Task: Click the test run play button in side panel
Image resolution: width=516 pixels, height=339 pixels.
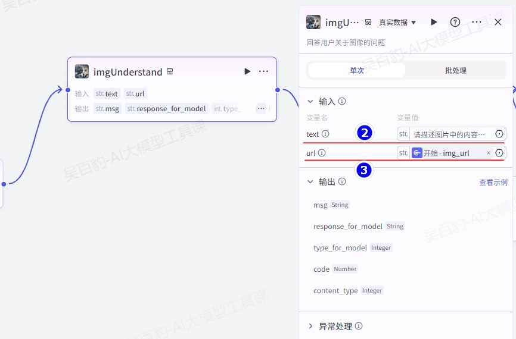Action: (434, 22)
